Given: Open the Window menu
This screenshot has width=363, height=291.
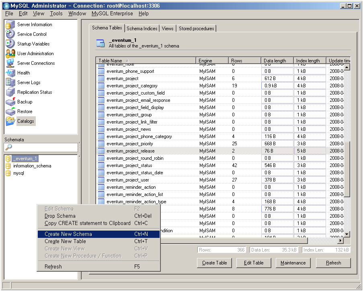Looking at the screenshot, I should tap(77, 13).
